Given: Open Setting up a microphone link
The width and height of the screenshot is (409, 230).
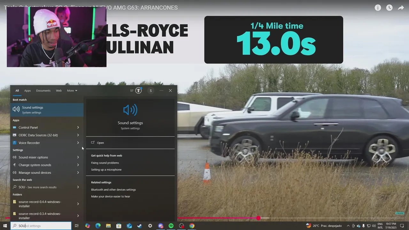Looking at the screenshot, I should click(106, 170).
